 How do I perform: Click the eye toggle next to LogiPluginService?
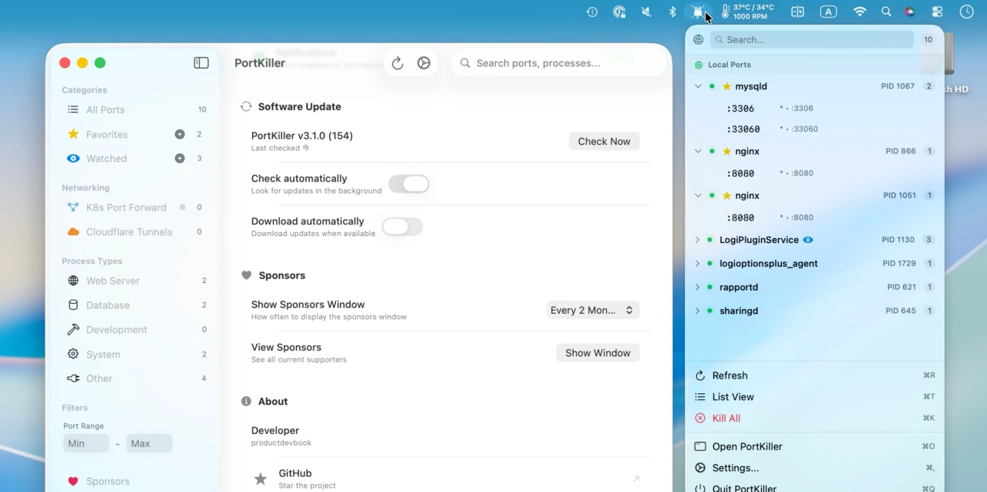pos(808,240)
